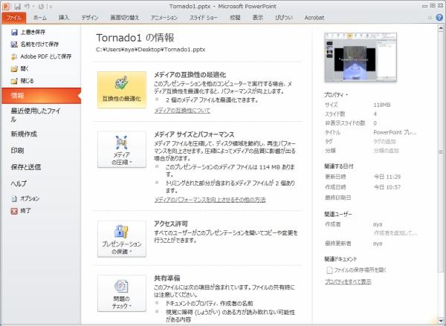446x326 pixels.
Task: Click the PowerPoint プレ... title value
Action: (x=395, y=132)
